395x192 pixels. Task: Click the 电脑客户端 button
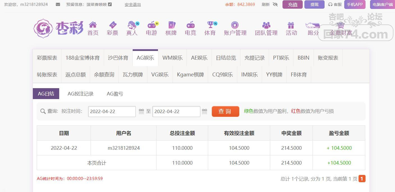coord(383,4)
